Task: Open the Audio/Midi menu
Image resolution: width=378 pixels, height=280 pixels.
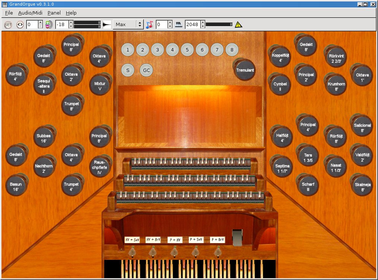Action: point(31,13)
